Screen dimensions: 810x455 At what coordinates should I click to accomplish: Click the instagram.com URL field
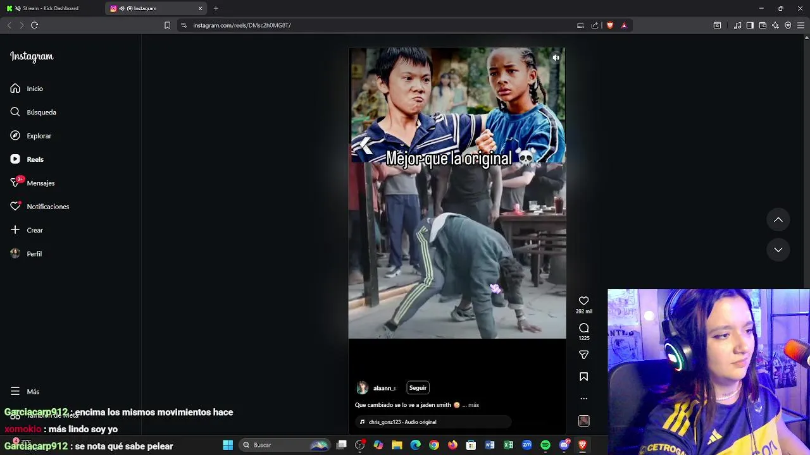point(380,25)
